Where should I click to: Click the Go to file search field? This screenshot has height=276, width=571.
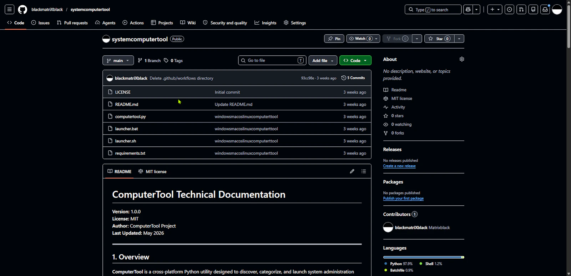(x=272, y=60)
